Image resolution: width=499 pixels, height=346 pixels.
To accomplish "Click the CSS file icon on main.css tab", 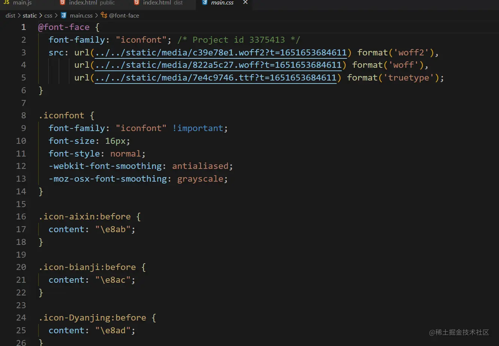I will 204,3.
